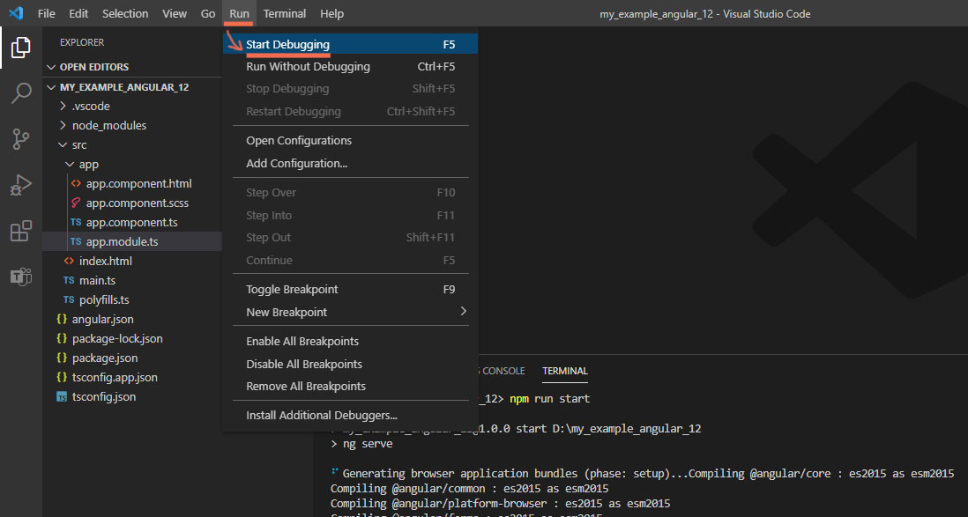Expand the .vscode folder
This screenshot has width=968, height=517.
click(x=90, y=106)
